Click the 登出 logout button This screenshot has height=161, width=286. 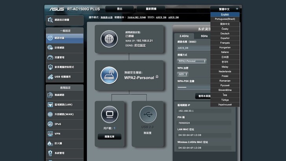click(x=119, y=9)
